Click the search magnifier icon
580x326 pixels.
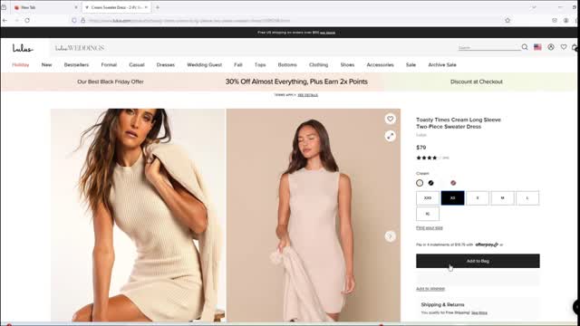[525, 47]
